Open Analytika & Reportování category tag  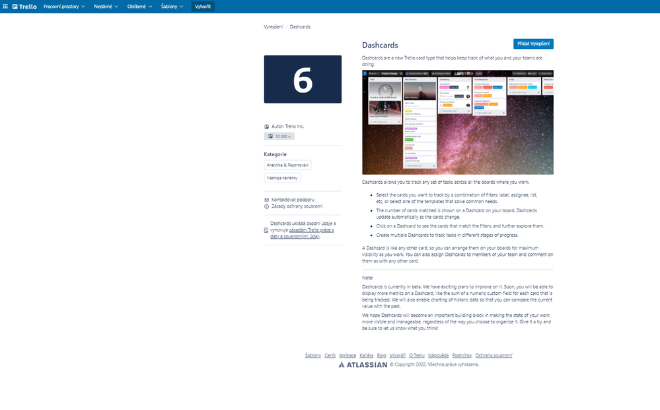(287, 165)
